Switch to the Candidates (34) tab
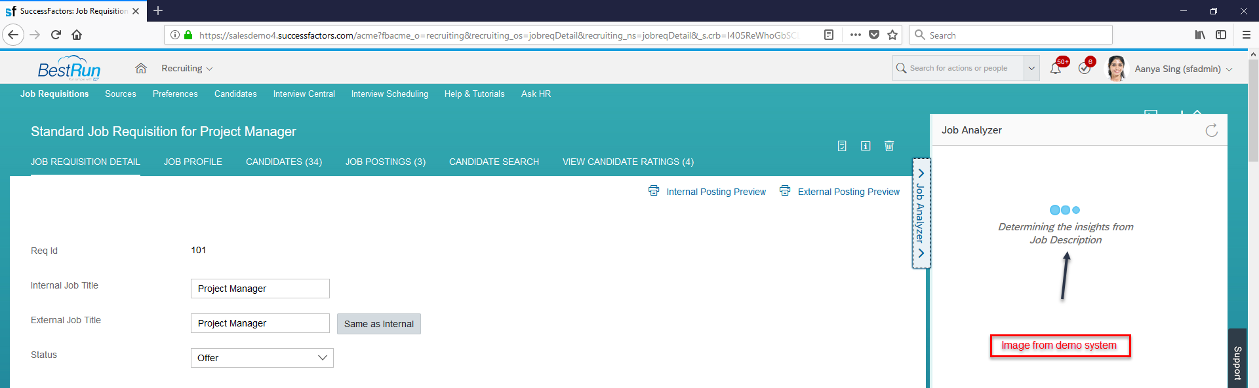Viewport: 1259px width, 388px height. [284, 162]
